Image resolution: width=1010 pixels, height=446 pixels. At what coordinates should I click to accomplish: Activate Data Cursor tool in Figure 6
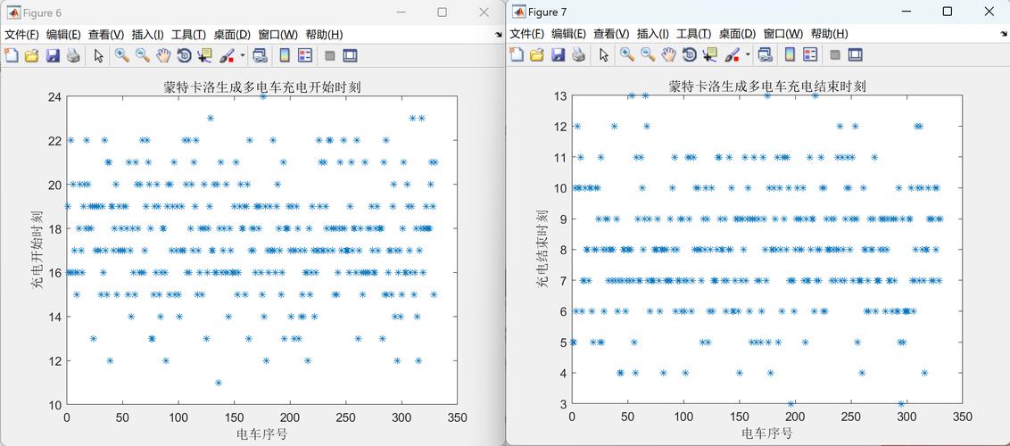pos(205,55)
